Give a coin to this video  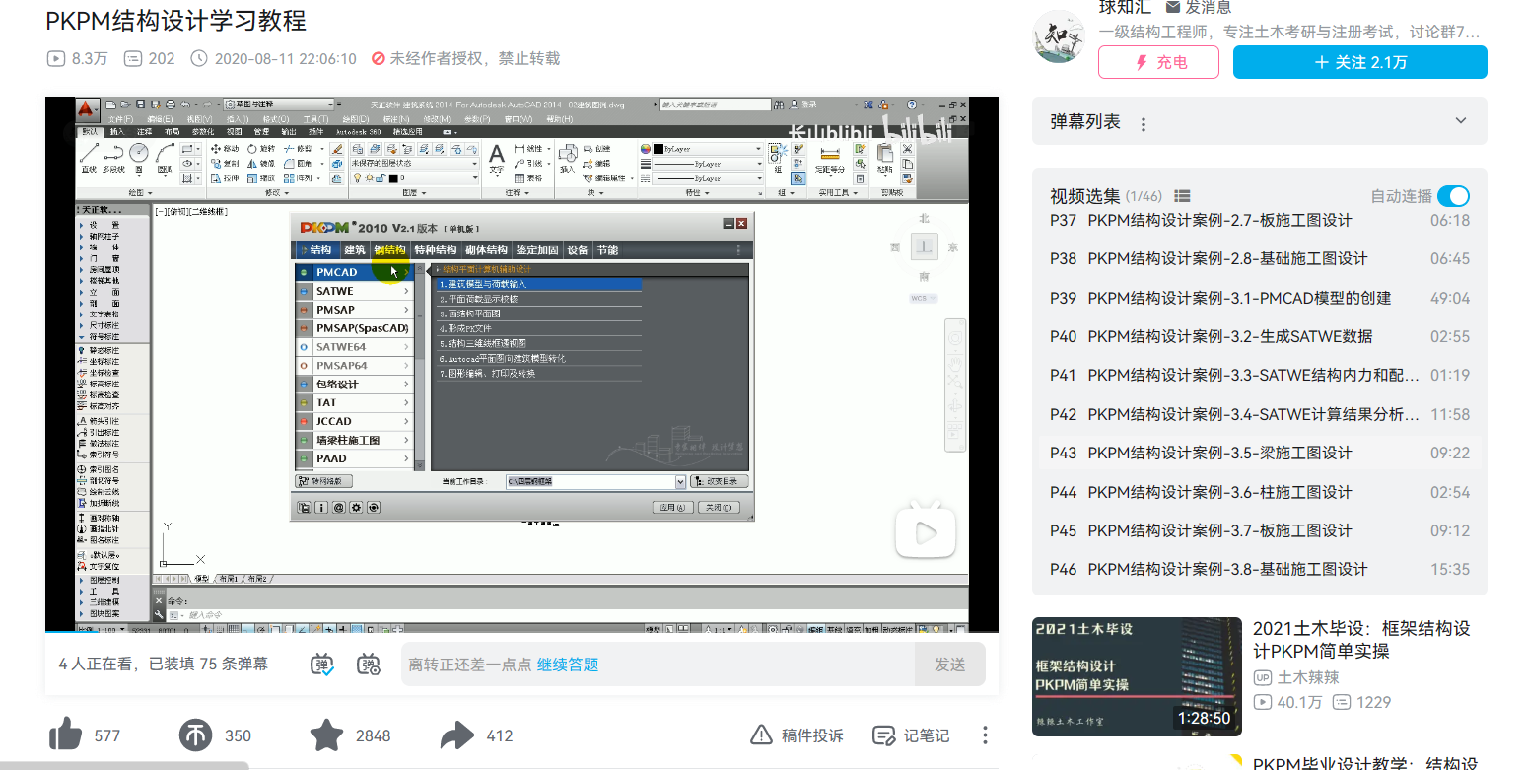(196, 735)
